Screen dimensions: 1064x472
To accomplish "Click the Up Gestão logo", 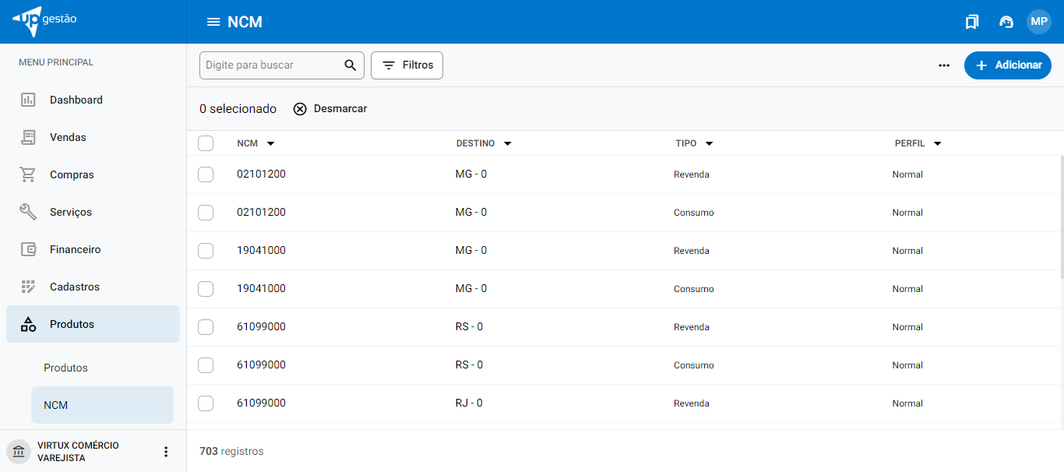I will tap(45, 21).
